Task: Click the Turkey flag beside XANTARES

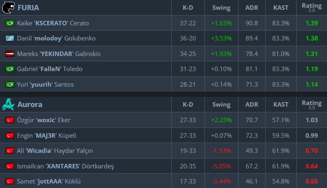Action: 9,166
